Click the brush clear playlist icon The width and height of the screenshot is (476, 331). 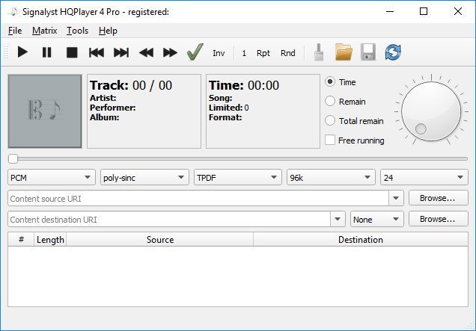click(x=318, y=52)
